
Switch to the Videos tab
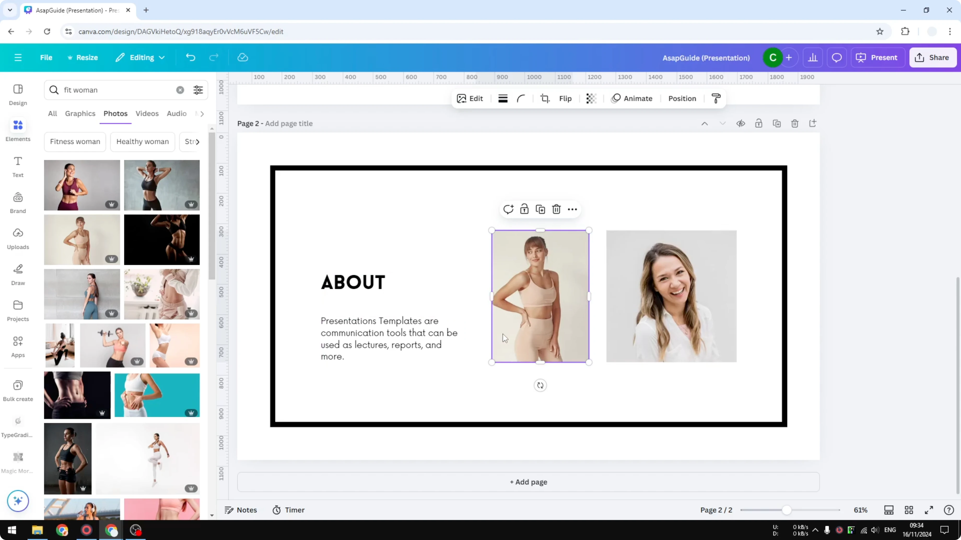tap(147, 114)
